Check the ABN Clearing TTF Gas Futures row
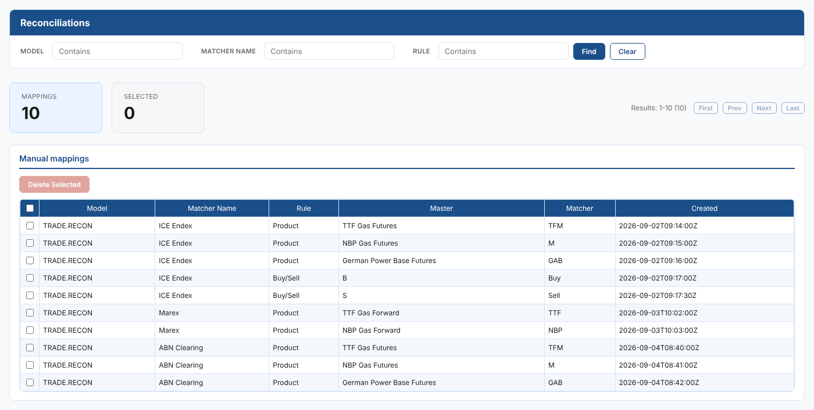 pos(30,348)
